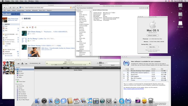Screen dimensions: 188x106
Task: Launch iChat from the Dock
Action: click(x=63, y=101)
